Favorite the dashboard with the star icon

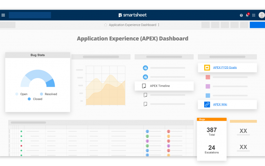click(x=106, y=25)
